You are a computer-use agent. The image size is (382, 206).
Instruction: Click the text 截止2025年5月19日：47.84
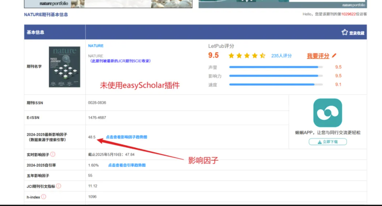[111, 155]
